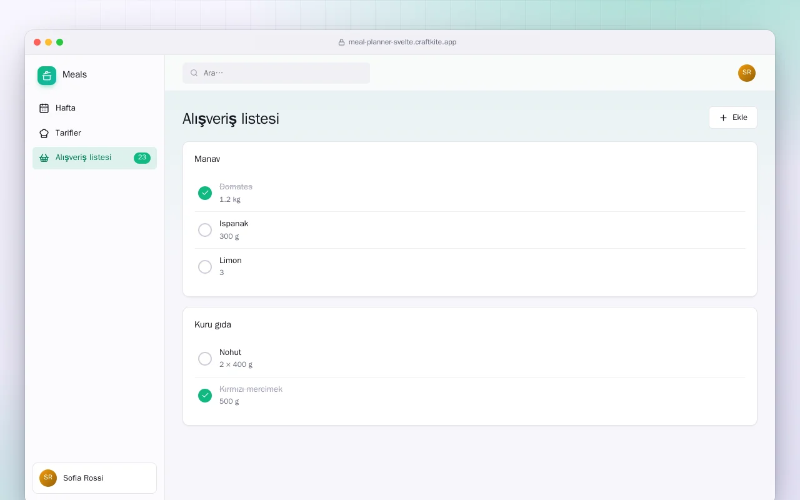Mark Limon as bought
800x500 pixels.
pos(205,267)
